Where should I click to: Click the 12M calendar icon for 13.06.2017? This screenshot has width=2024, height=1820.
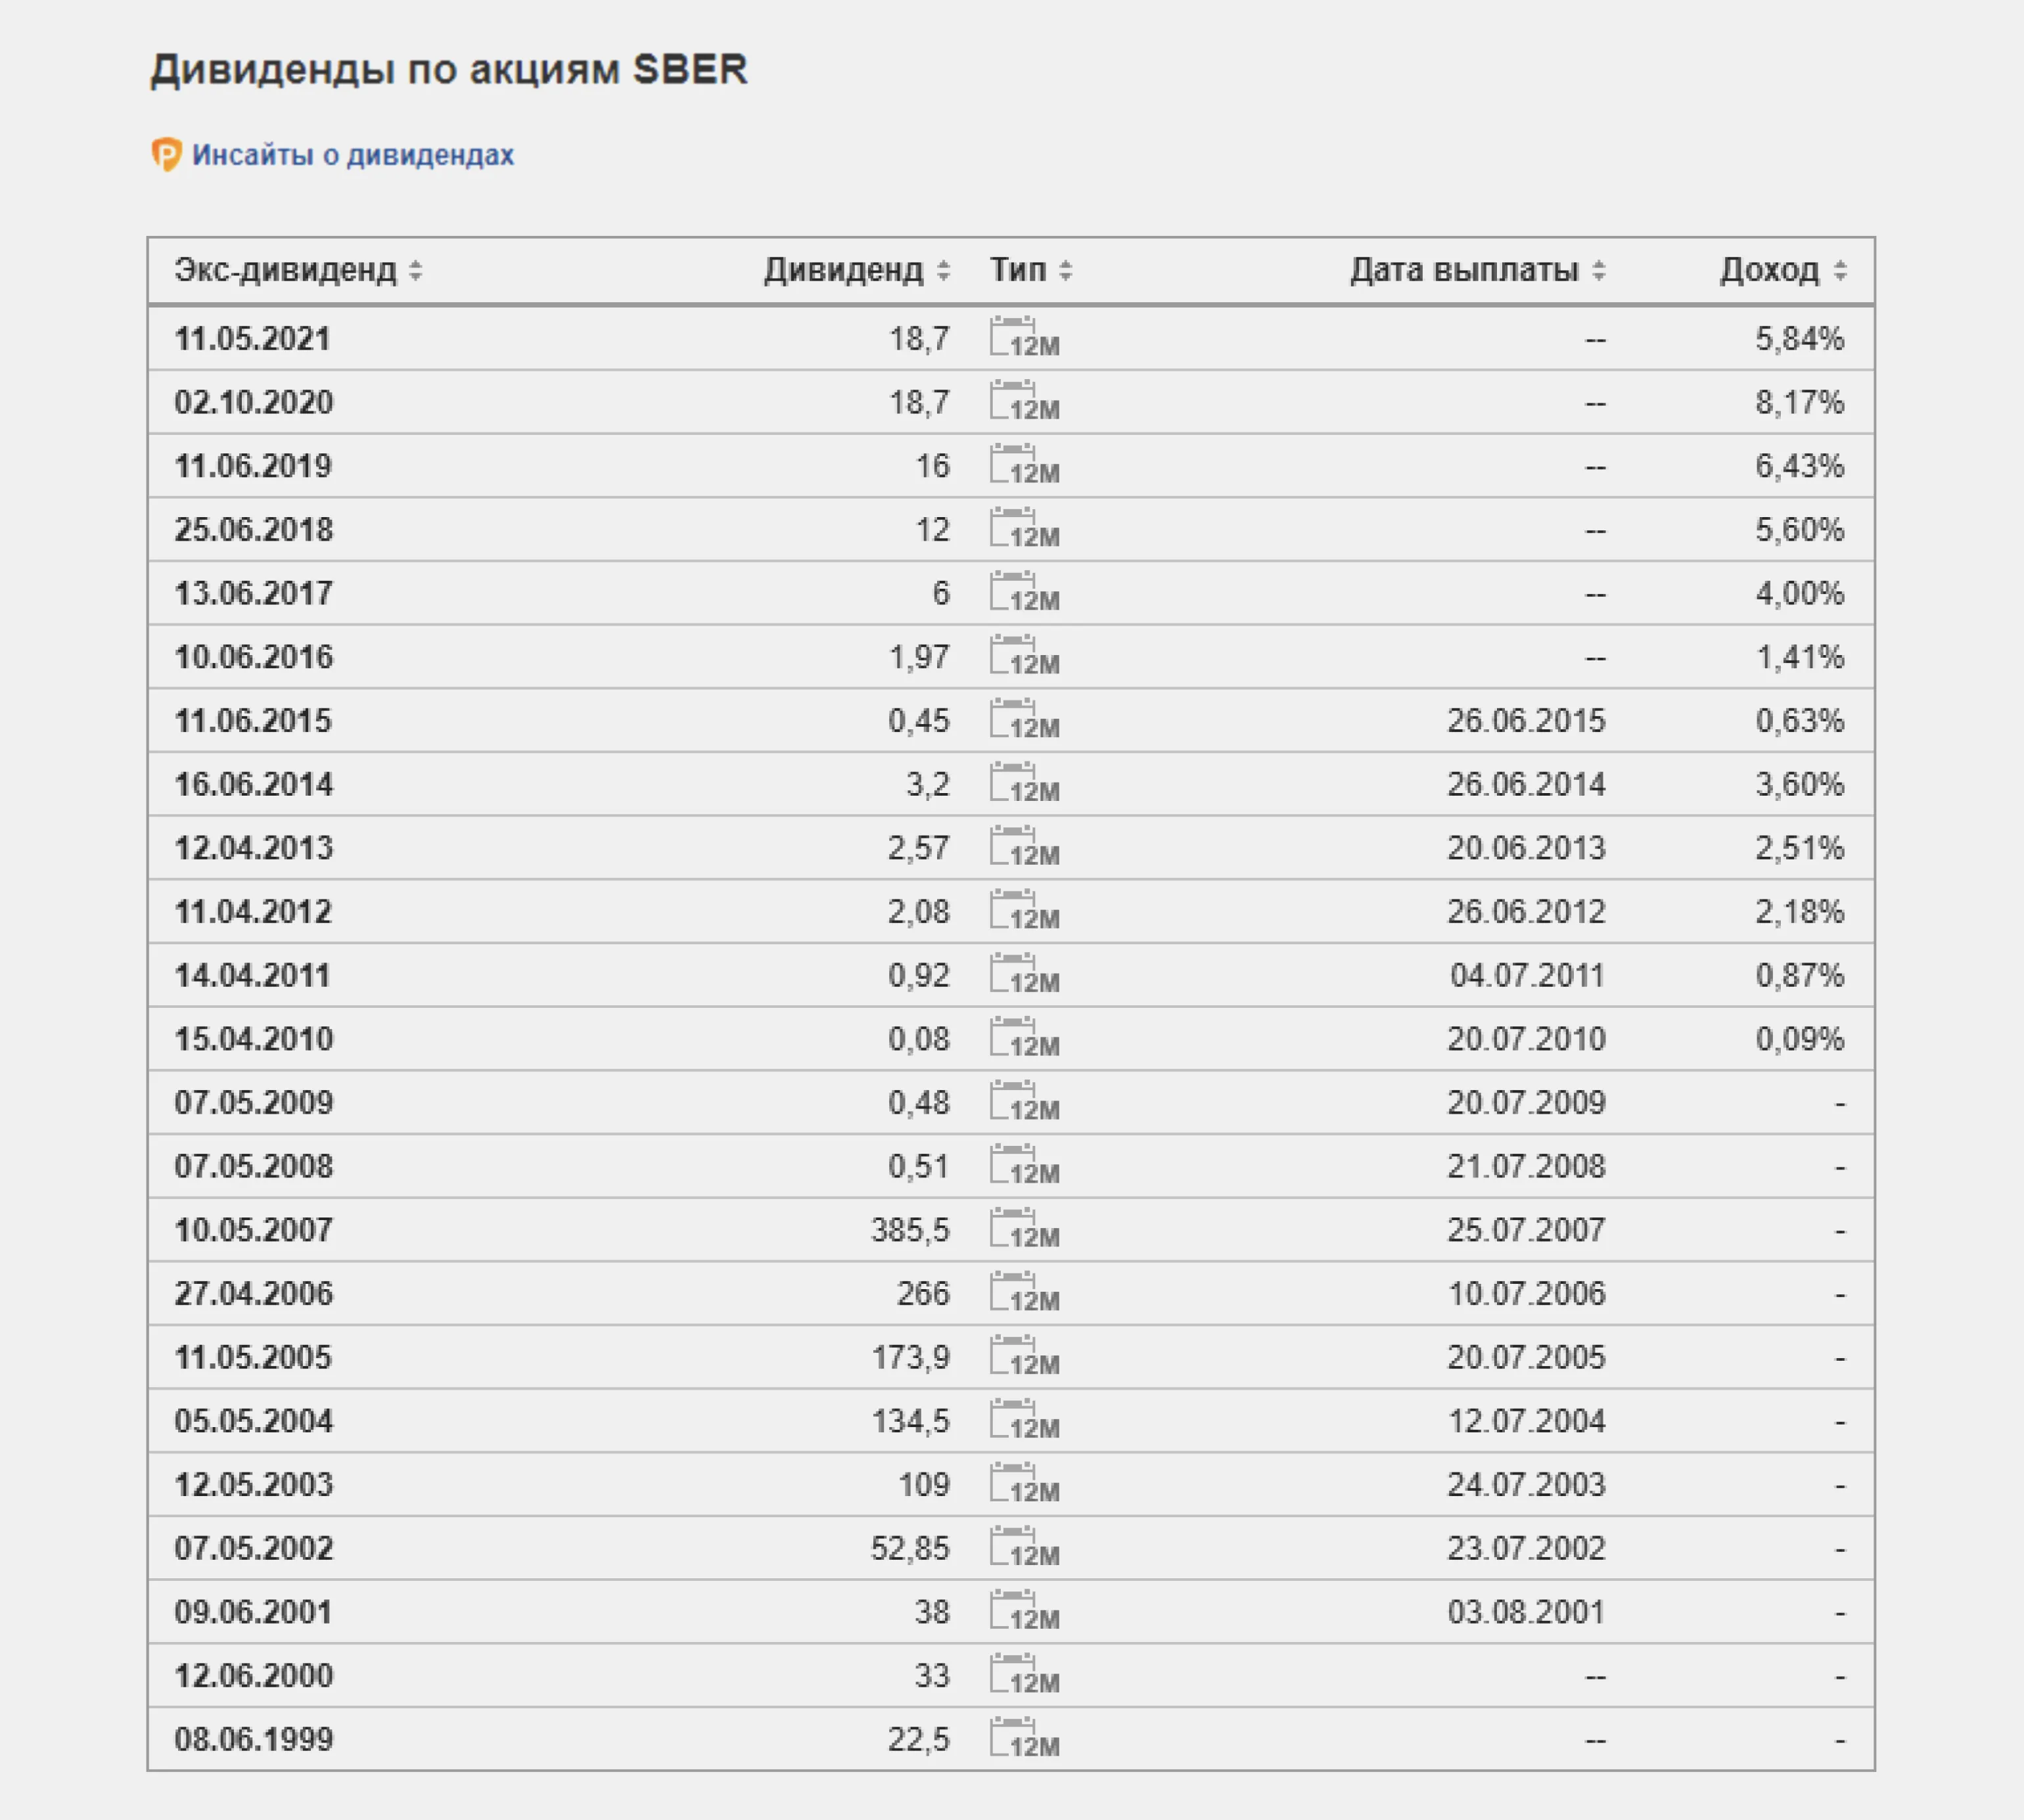[1024, 593]
